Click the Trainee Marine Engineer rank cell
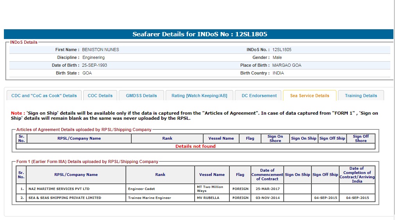 [x=150, y=198]
